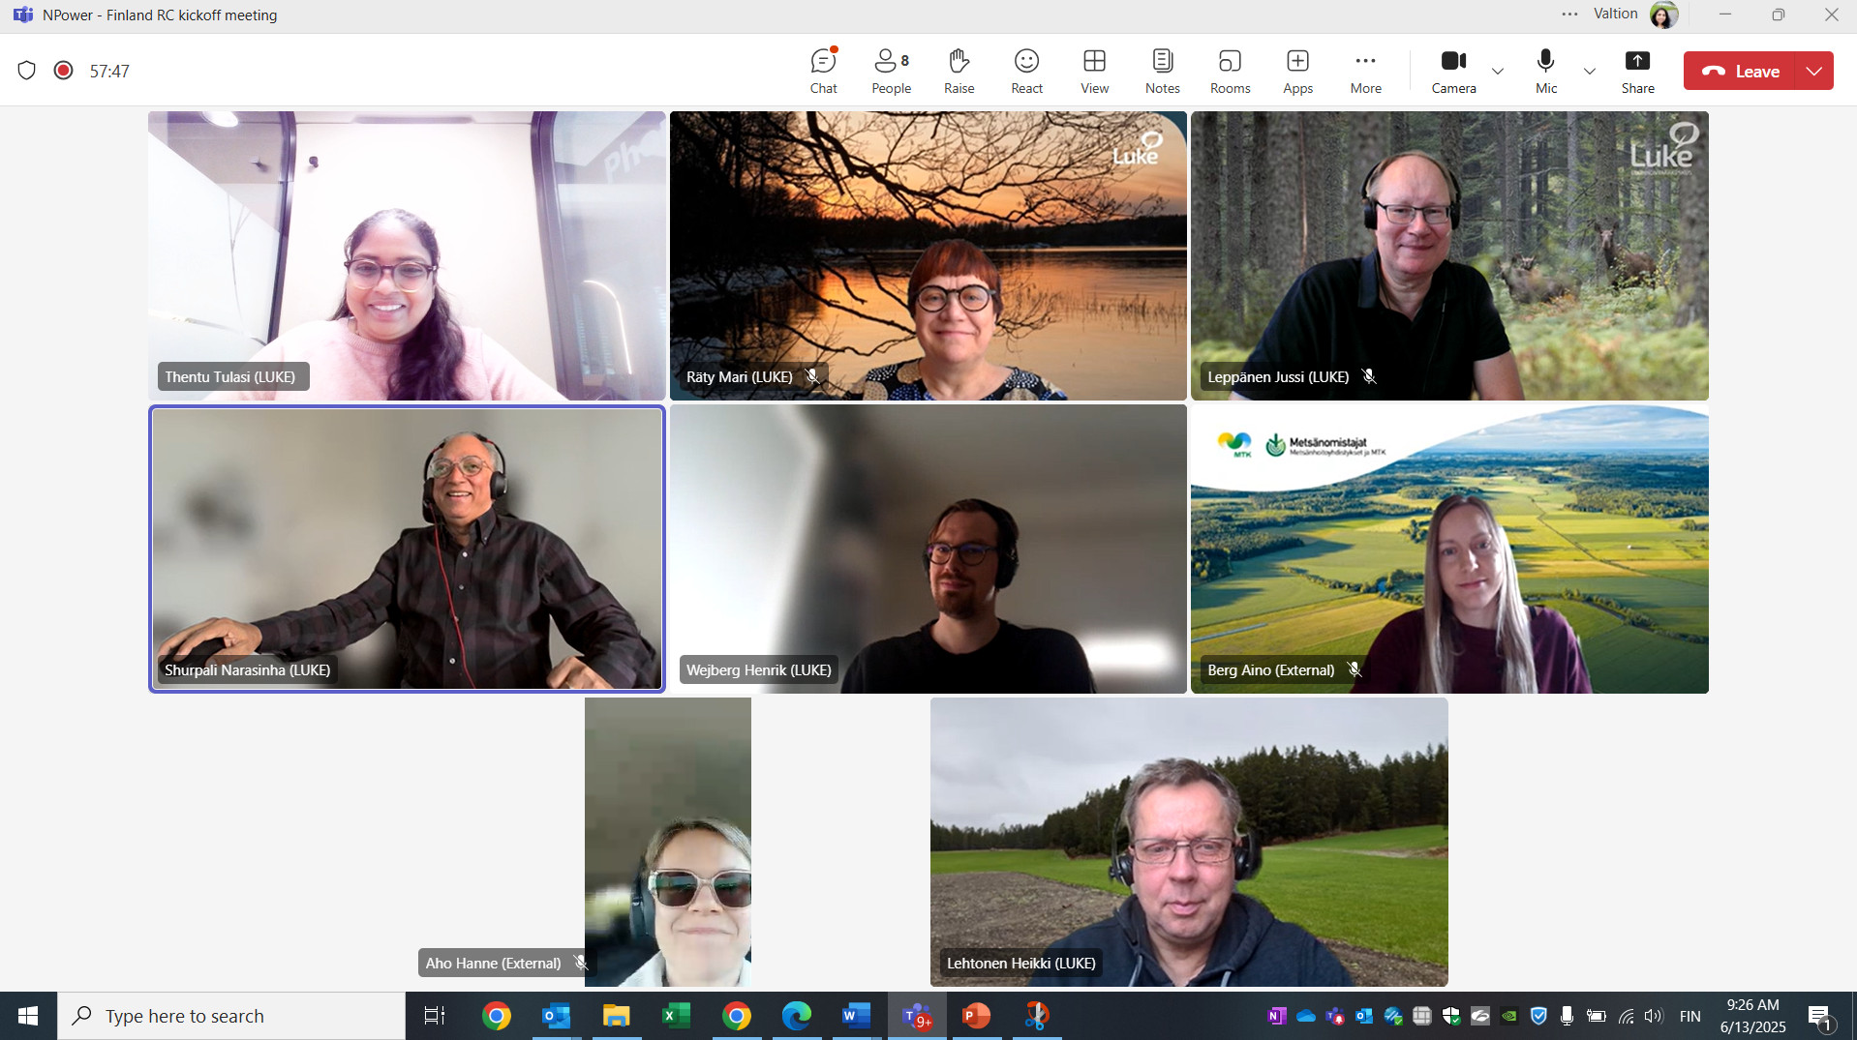Screen dimensions: 1857x1040
Task: Expand microphone options dropdown arrow
Action: point(1589,72)
